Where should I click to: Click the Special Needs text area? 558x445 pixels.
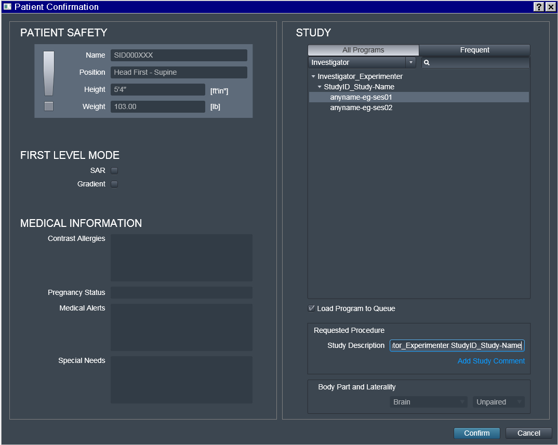click(181, 380)
